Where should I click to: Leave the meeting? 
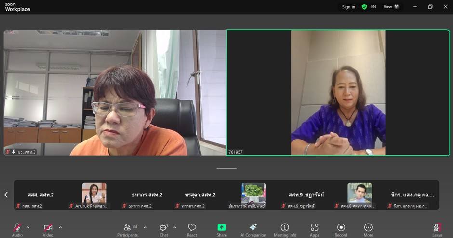[x=437, y=228]
